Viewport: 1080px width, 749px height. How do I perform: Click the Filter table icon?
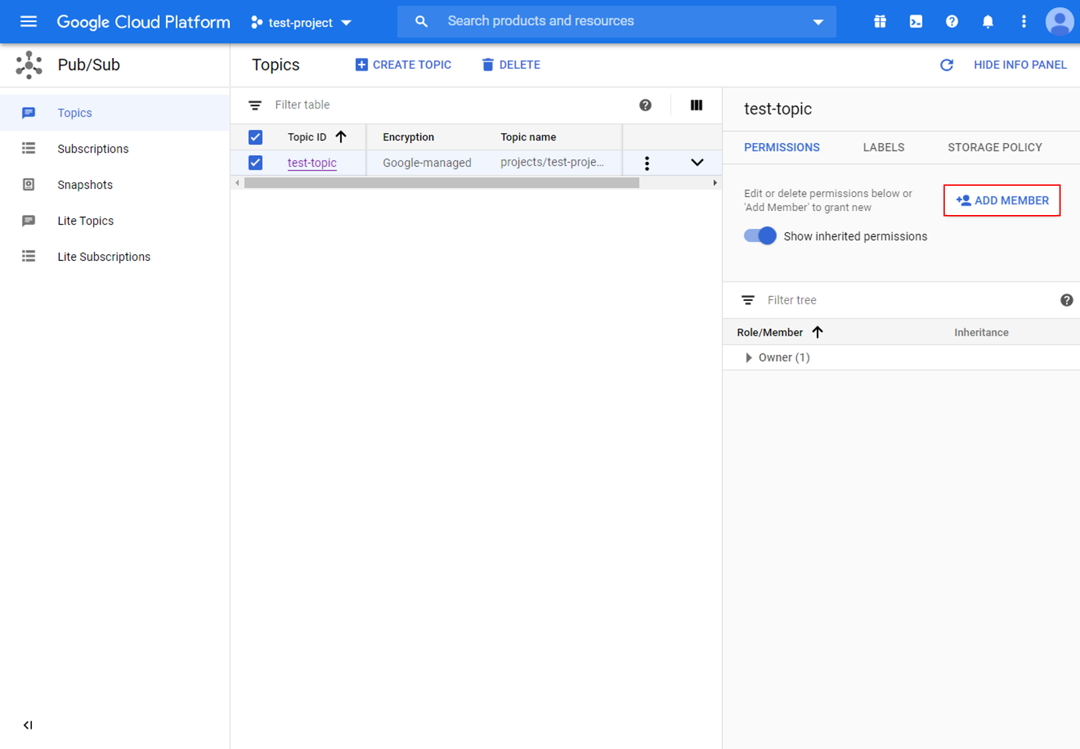click(x=255, y=105)
